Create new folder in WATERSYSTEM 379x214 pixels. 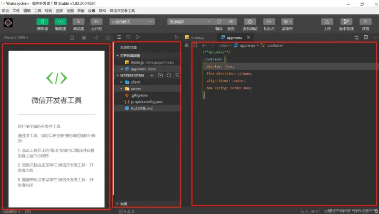tap(160, 75)
